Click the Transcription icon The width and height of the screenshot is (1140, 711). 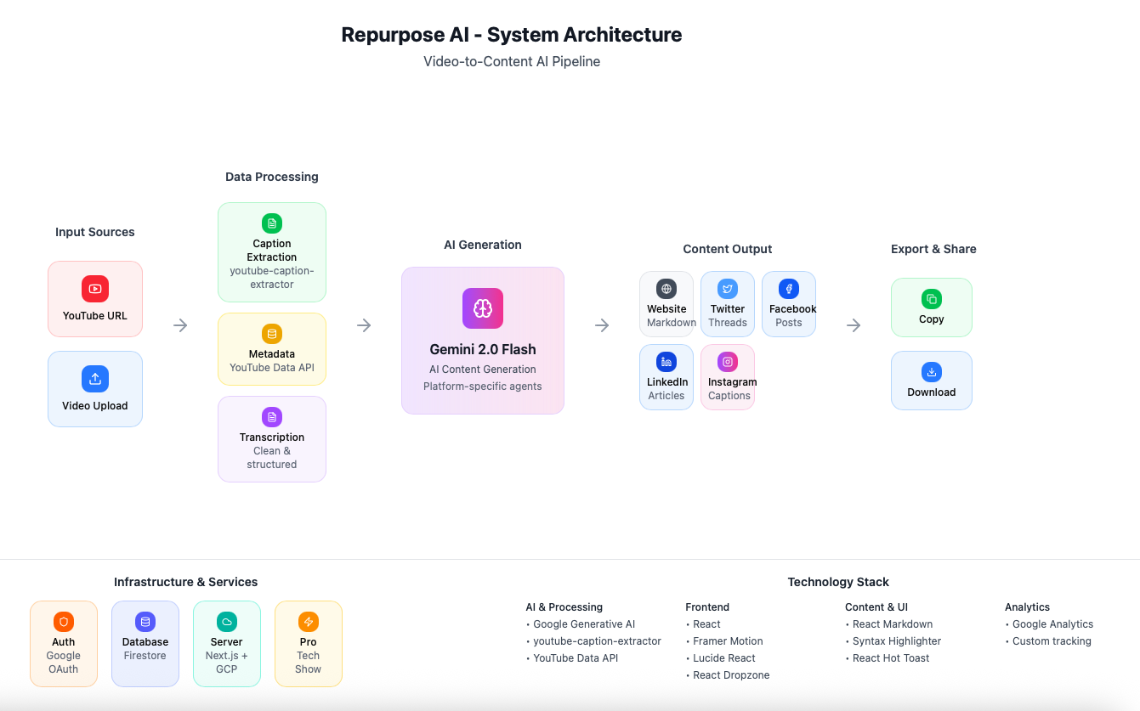[x=272, y=417]
